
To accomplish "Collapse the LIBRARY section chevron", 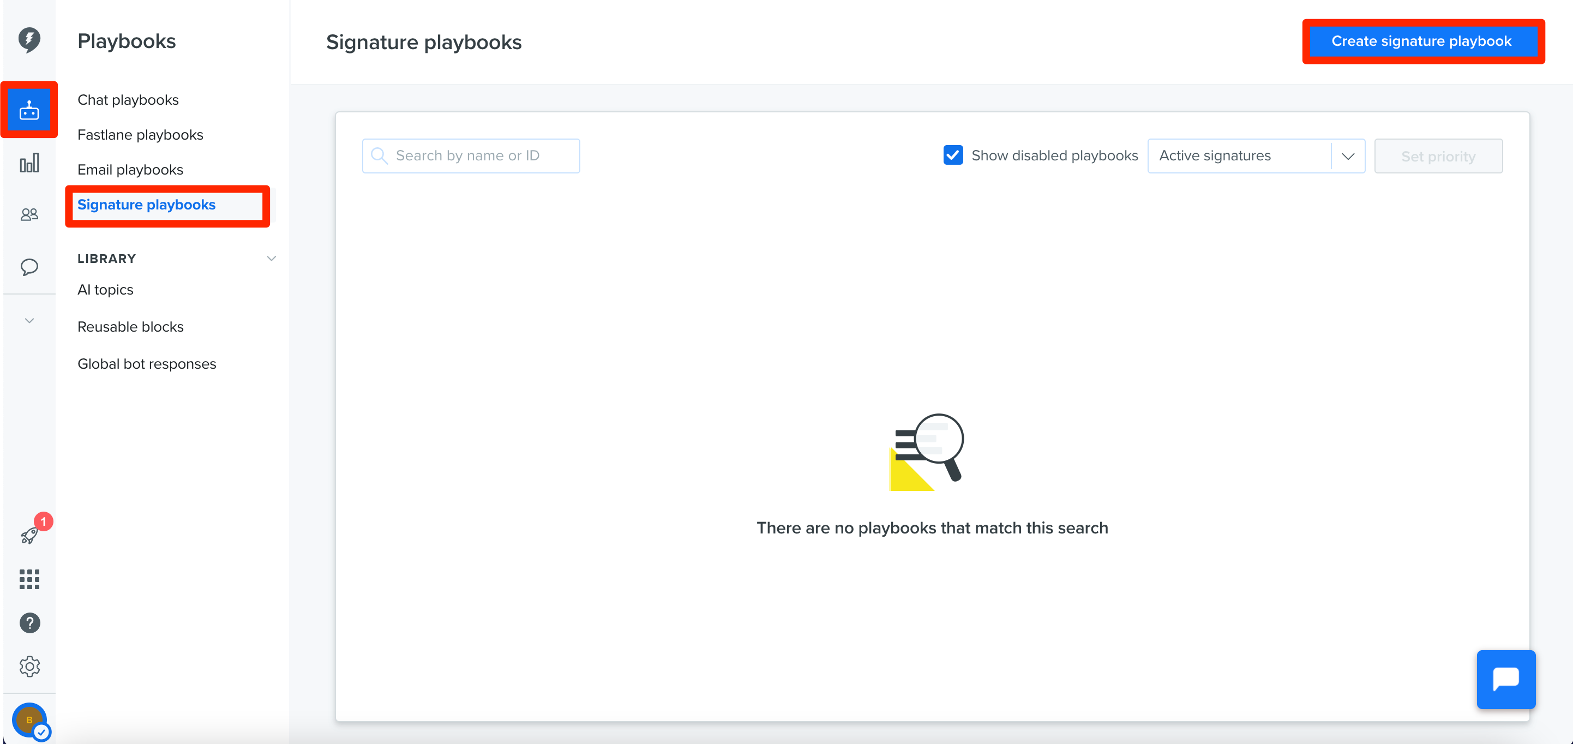I will click(x=271, y=259).
